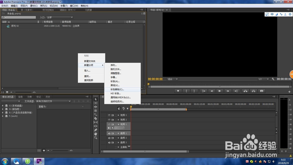Toggle visibility of 视频 1 track
293x165 pixels.
coord(109,124)
